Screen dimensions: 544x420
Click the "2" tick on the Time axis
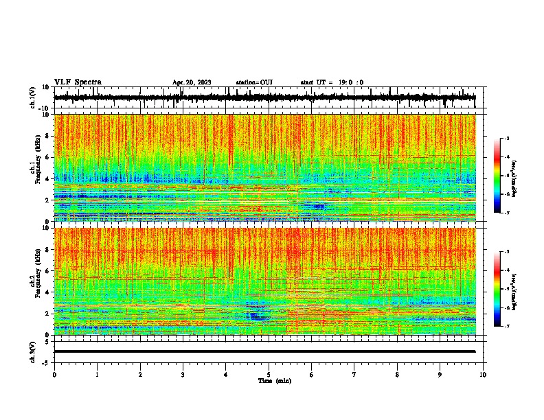click(140, 375)
